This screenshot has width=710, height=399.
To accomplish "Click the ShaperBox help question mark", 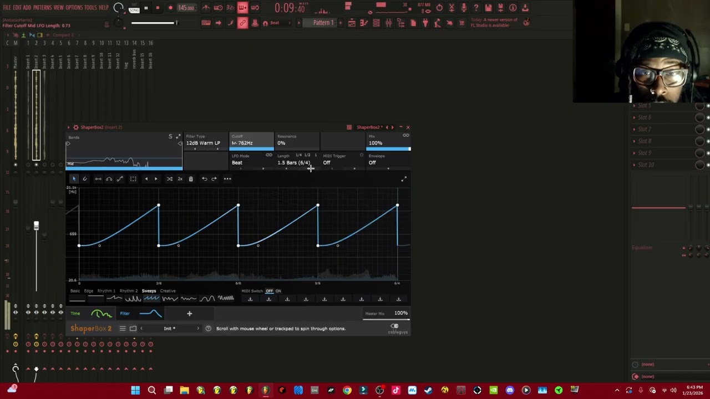I will (x=208, y=329).
